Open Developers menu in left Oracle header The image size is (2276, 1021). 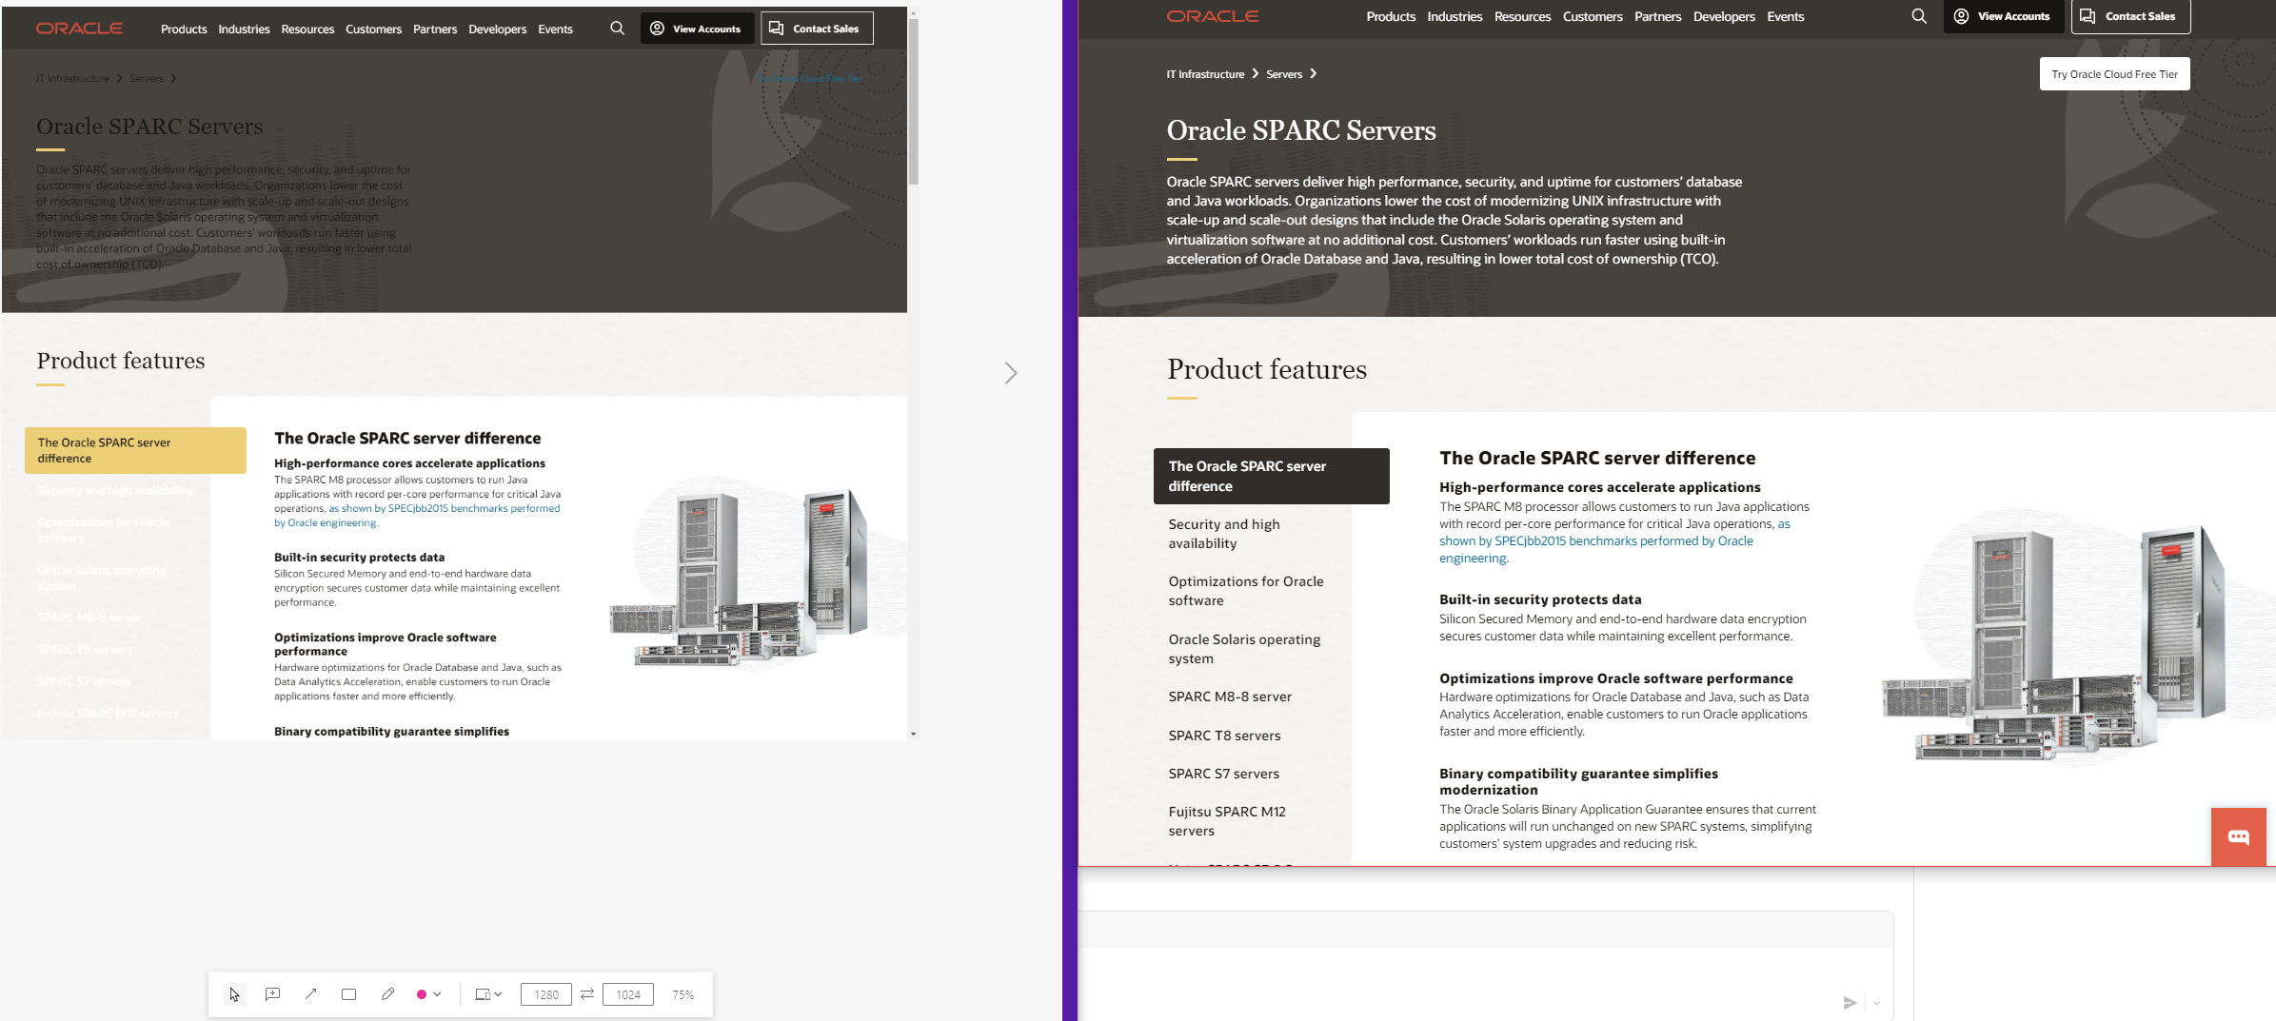497,29
